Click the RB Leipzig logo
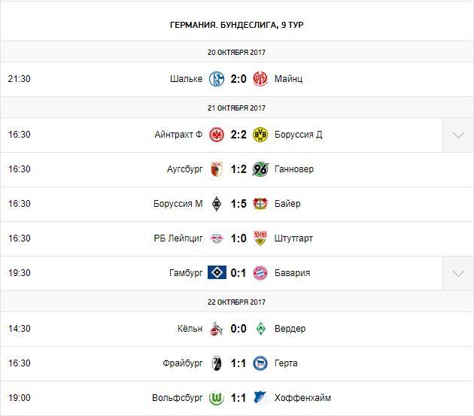Viewport: 474px width, 416px height. 217,238
